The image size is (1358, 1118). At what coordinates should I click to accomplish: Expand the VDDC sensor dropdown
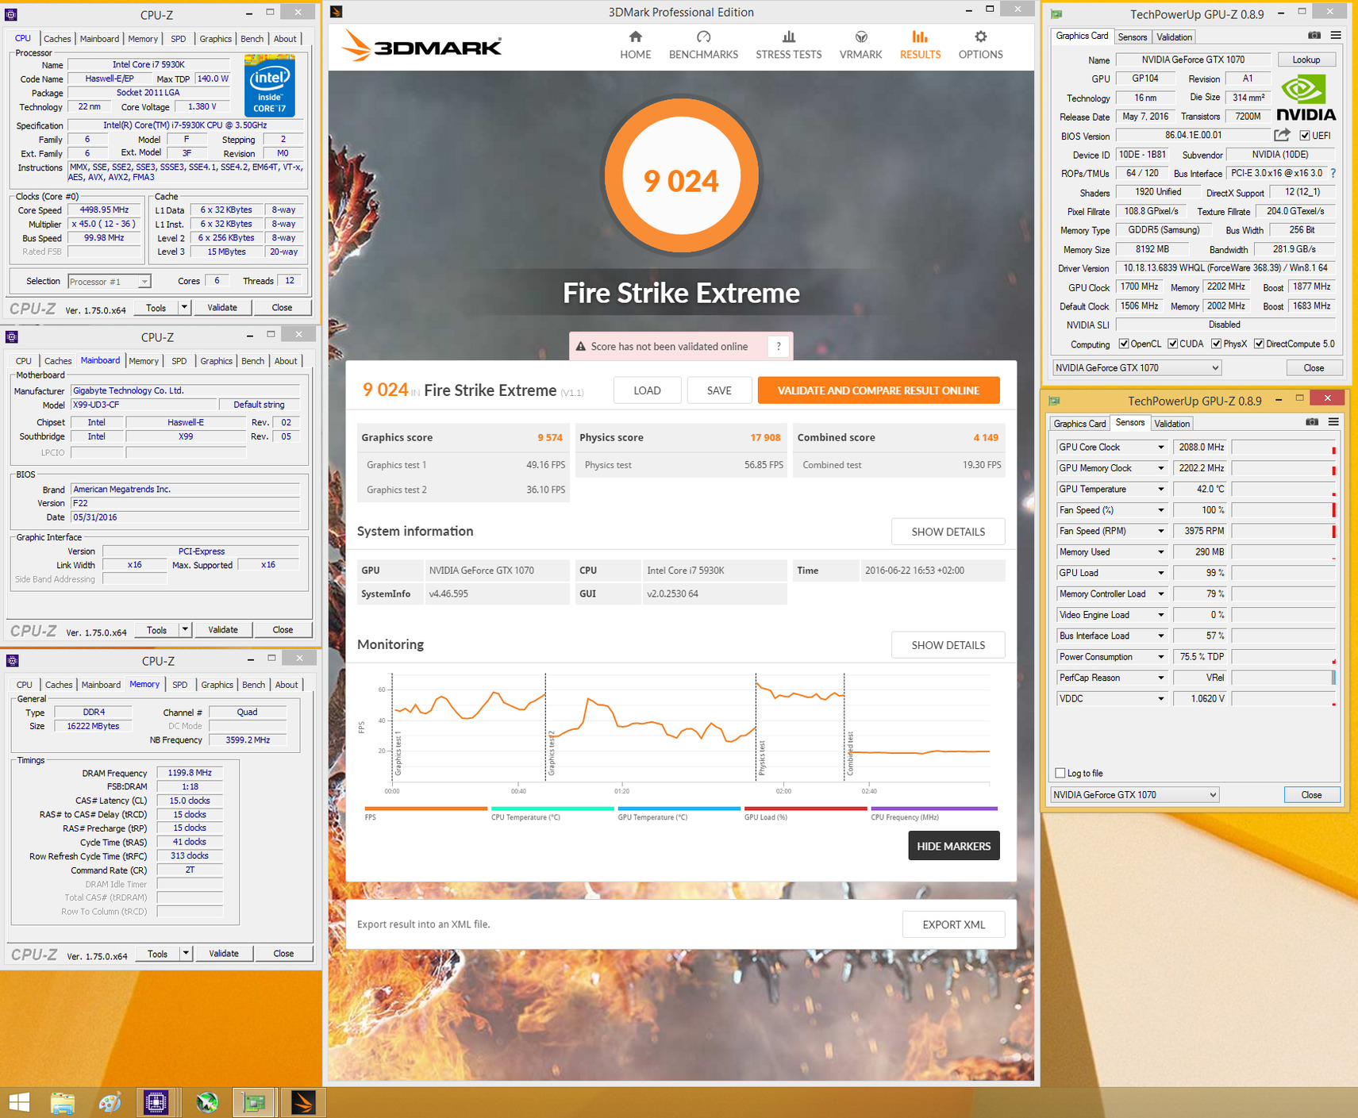point(1160,699)
